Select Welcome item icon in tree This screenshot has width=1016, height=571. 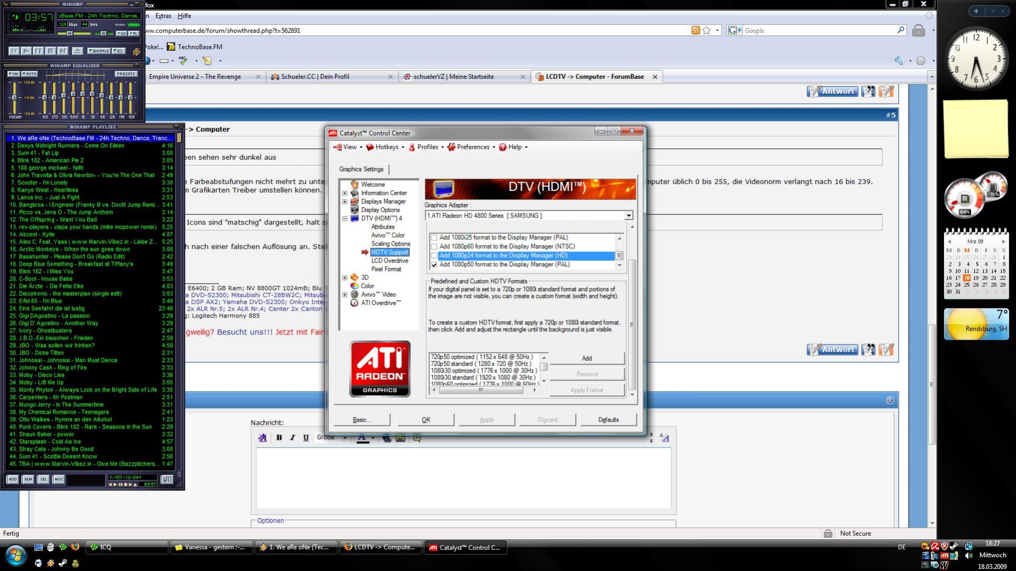point(354,185)
